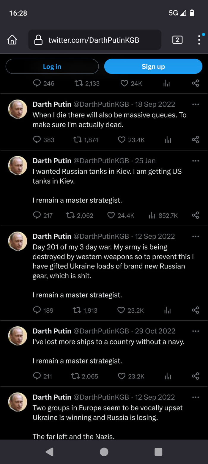Open the browser home shortcut icon
208x464 pixels.
point(12,40)
